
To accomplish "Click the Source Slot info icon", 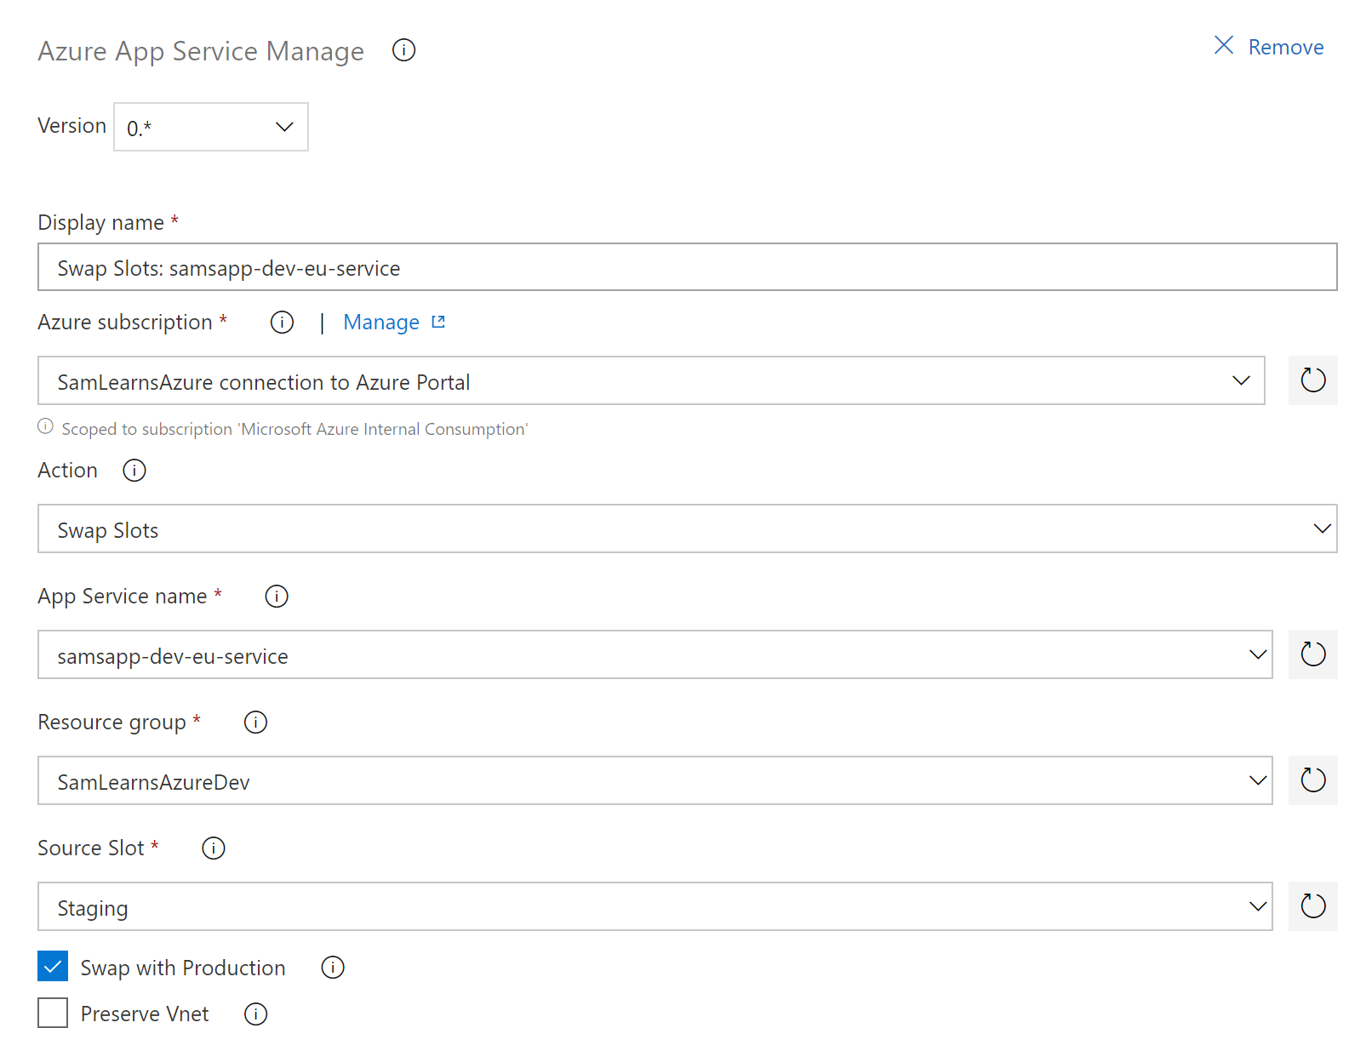I will coord(214,848).
